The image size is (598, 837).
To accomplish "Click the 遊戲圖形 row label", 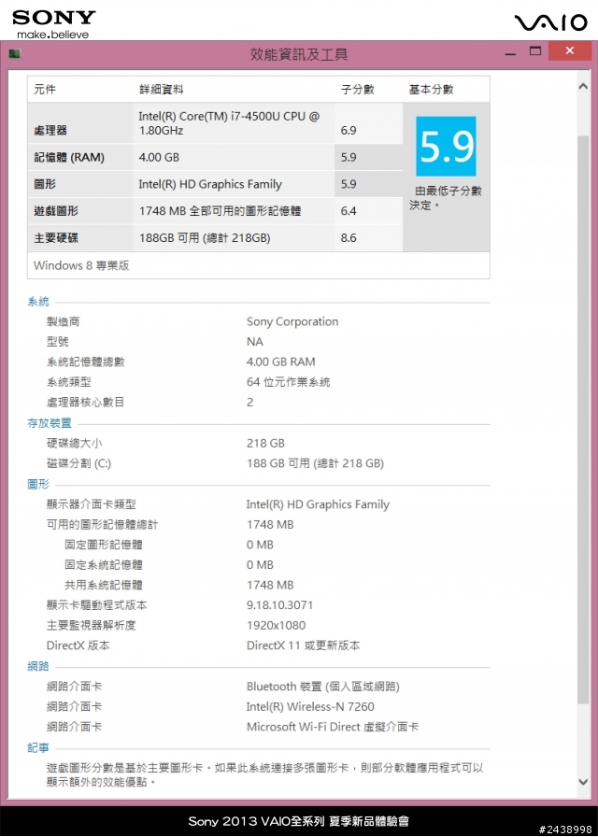I will click(56, 211).
